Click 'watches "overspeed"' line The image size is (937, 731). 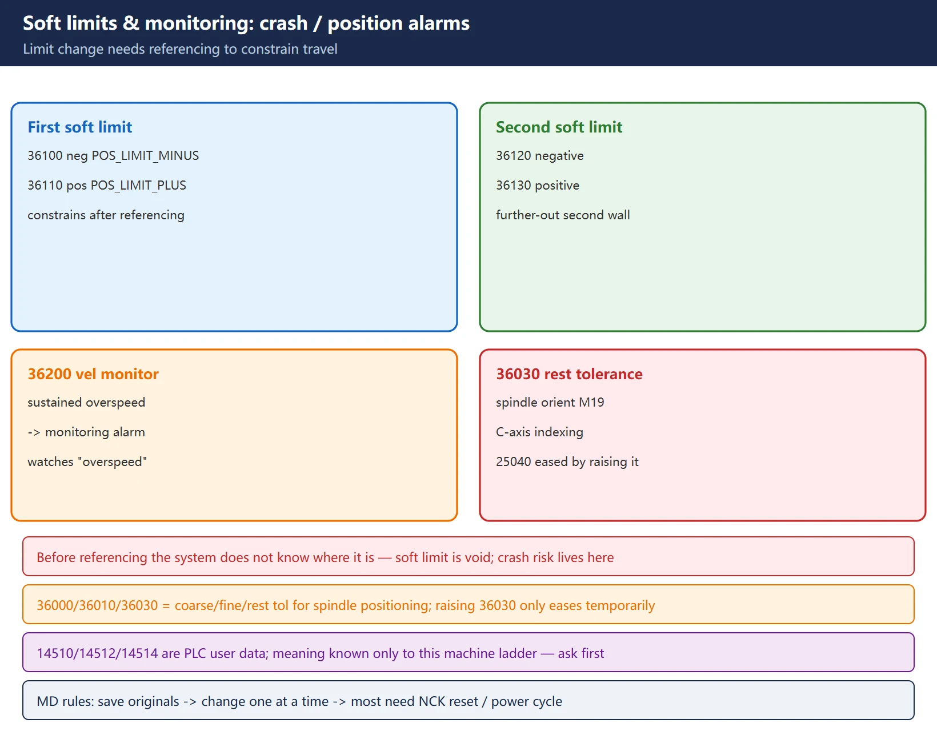(x=87, y=461)
